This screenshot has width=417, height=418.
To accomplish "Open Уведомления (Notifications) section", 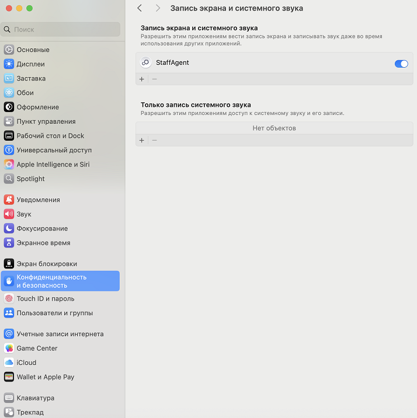I will [38, 200].
